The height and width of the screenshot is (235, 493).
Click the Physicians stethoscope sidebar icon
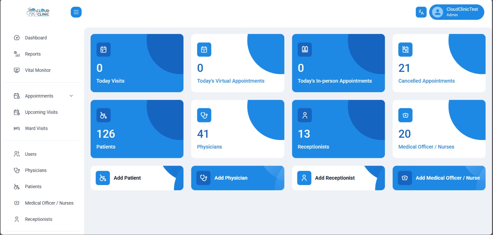17,170
